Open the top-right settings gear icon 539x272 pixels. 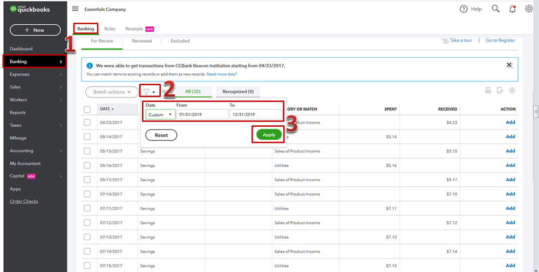529,9
